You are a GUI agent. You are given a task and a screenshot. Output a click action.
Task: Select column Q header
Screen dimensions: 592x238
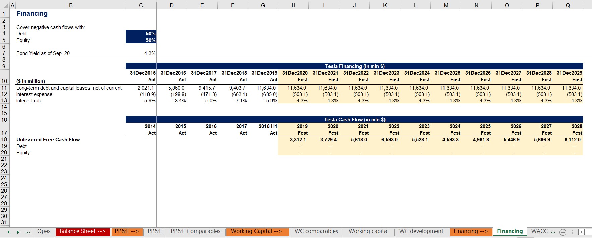[x=568, y=5]
